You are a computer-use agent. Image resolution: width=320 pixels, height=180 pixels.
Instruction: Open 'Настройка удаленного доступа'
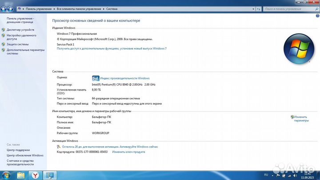click(21, 37)
